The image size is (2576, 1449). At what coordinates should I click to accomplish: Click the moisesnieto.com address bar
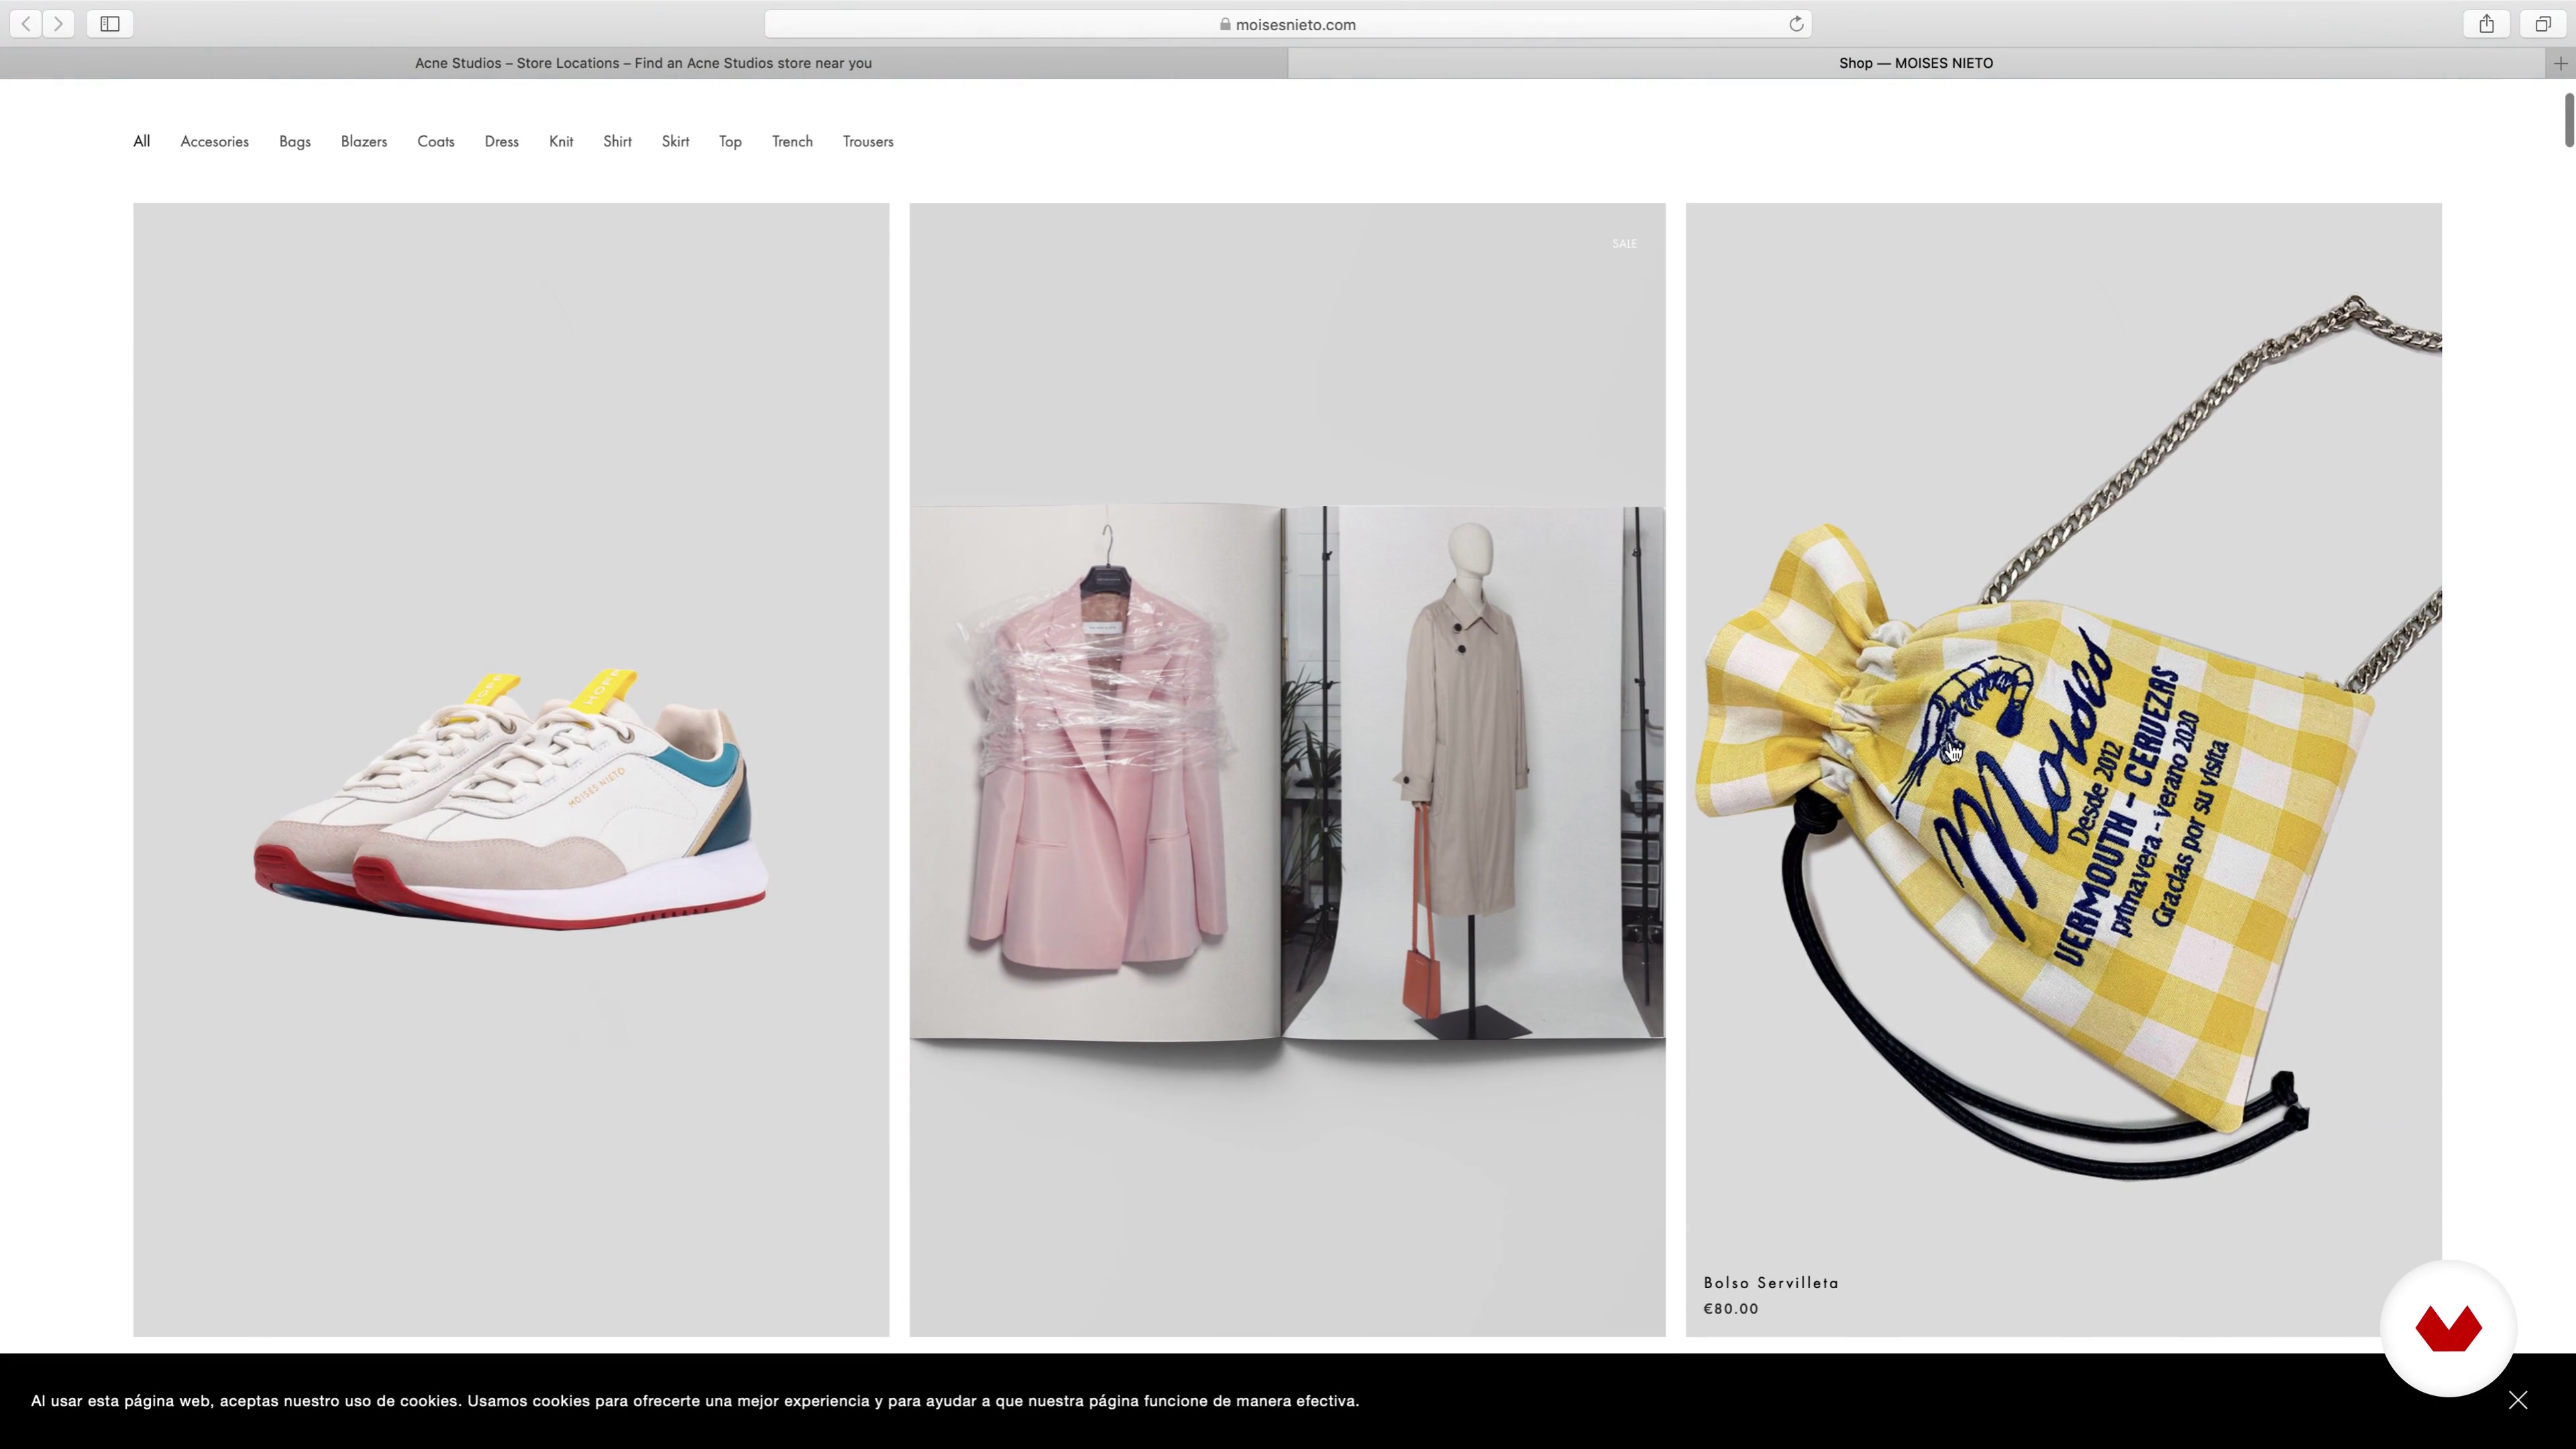click(1288, 24)
